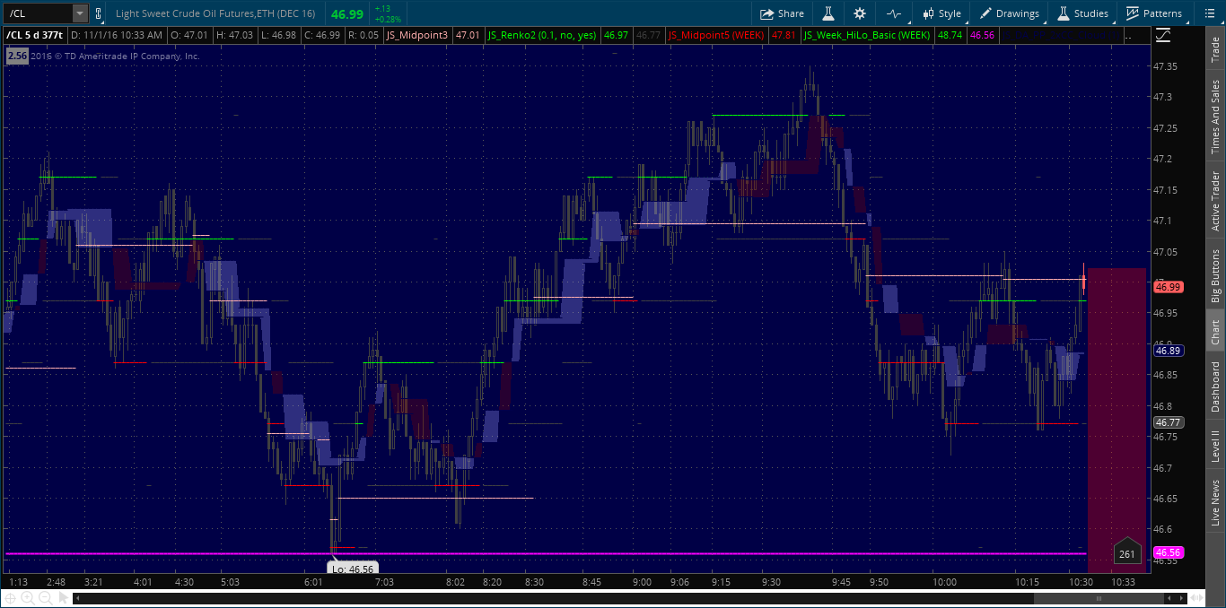
Task: Open the Drawings menu
Action: point(1009,13)
